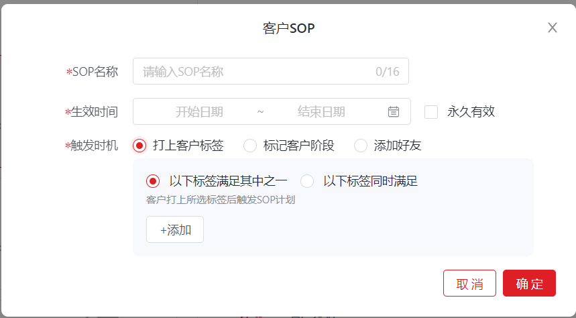Click the 客户SOP dialog title
The width and height of the screenshot is (576, 318).
289,28
